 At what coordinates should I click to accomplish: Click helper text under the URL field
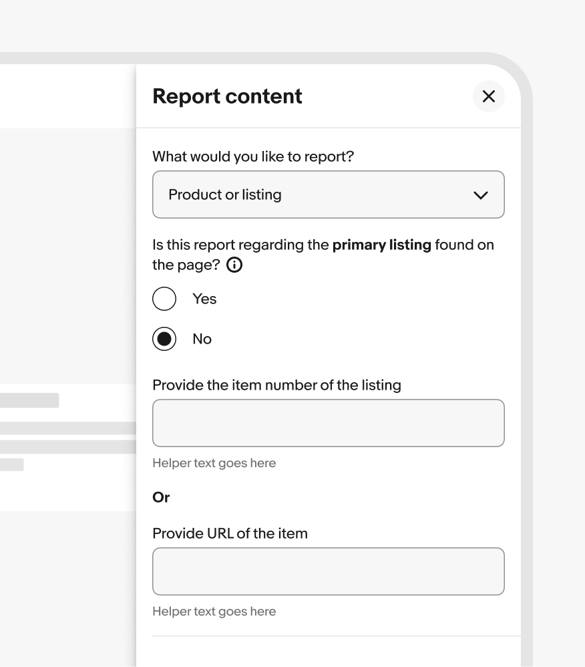coord(214,612)
